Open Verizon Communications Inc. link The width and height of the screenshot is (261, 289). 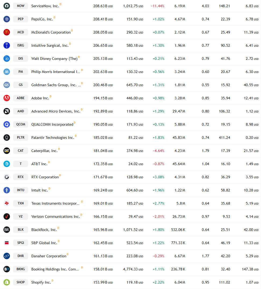(56, 216)
